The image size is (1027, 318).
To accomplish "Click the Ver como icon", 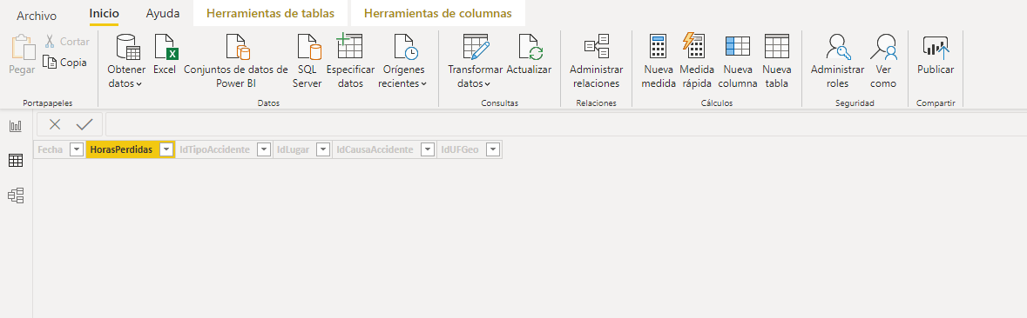I will coord(883,47).
